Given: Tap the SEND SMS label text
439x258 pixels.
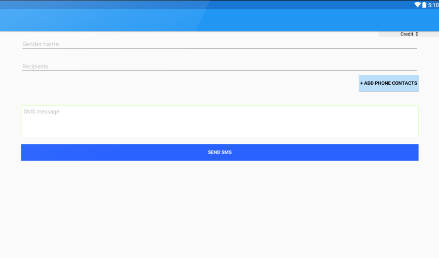Looking at the screenshot, I should click(220, 152).
